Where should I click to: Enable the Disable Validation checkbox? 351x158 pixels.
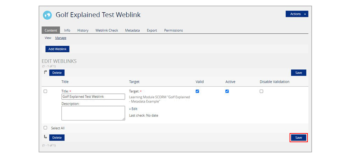[x=261, y=91]
